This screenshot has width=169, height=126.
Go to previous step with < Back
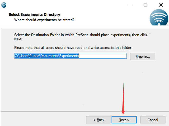coord(99,120)
